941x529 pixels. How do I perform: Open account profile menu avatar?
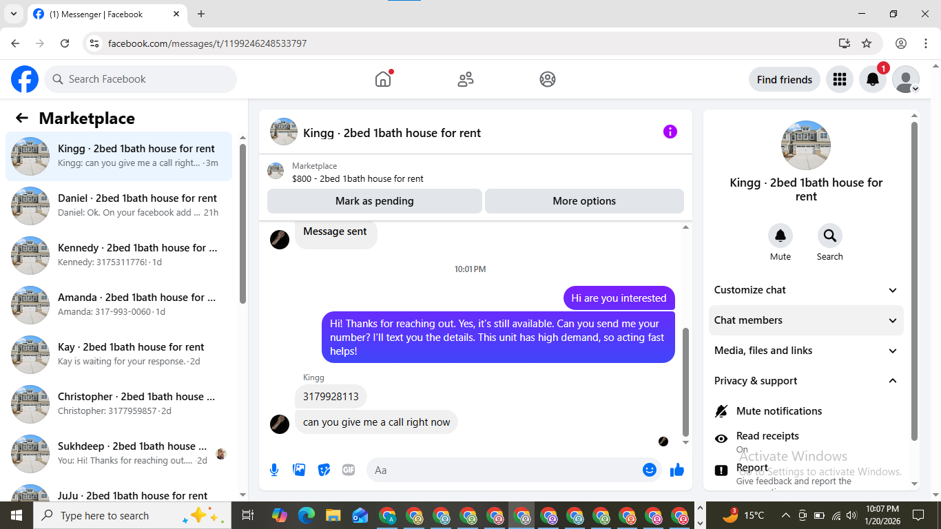[906, 79]
